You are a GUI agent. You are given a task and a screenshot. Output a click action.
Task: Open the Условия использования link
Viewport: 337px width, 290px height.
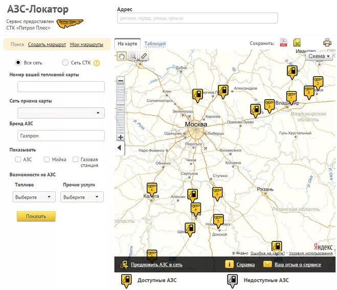coord(311,253)
